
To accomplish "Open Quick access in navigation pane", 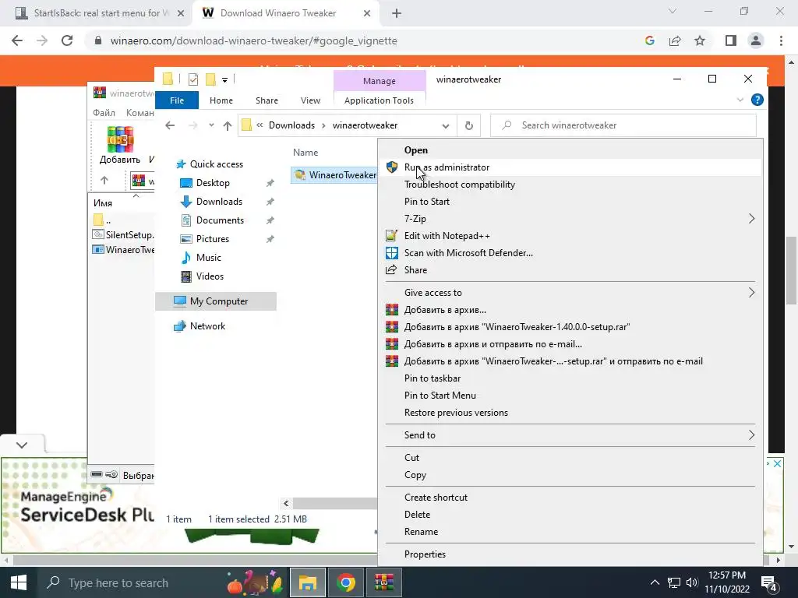I will 216,164.
